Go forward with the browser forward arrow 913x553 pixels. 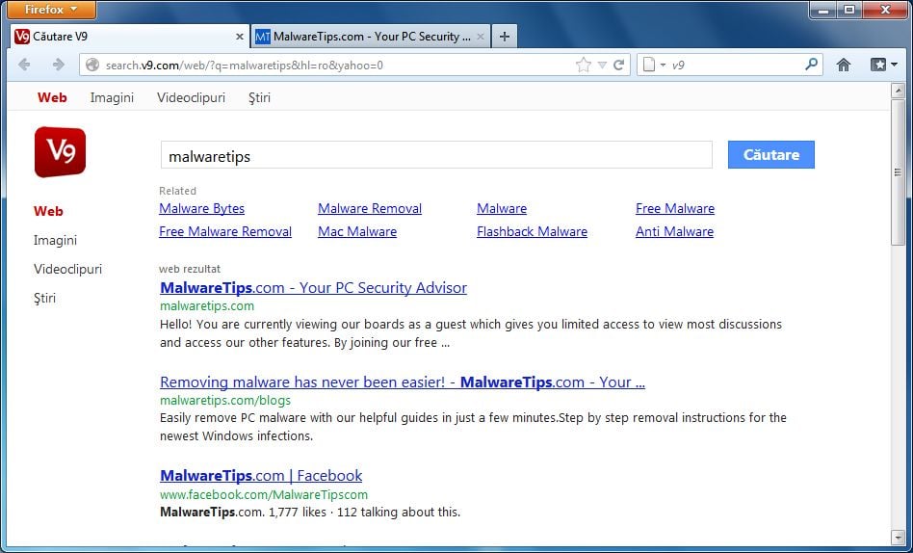point(58,65)
